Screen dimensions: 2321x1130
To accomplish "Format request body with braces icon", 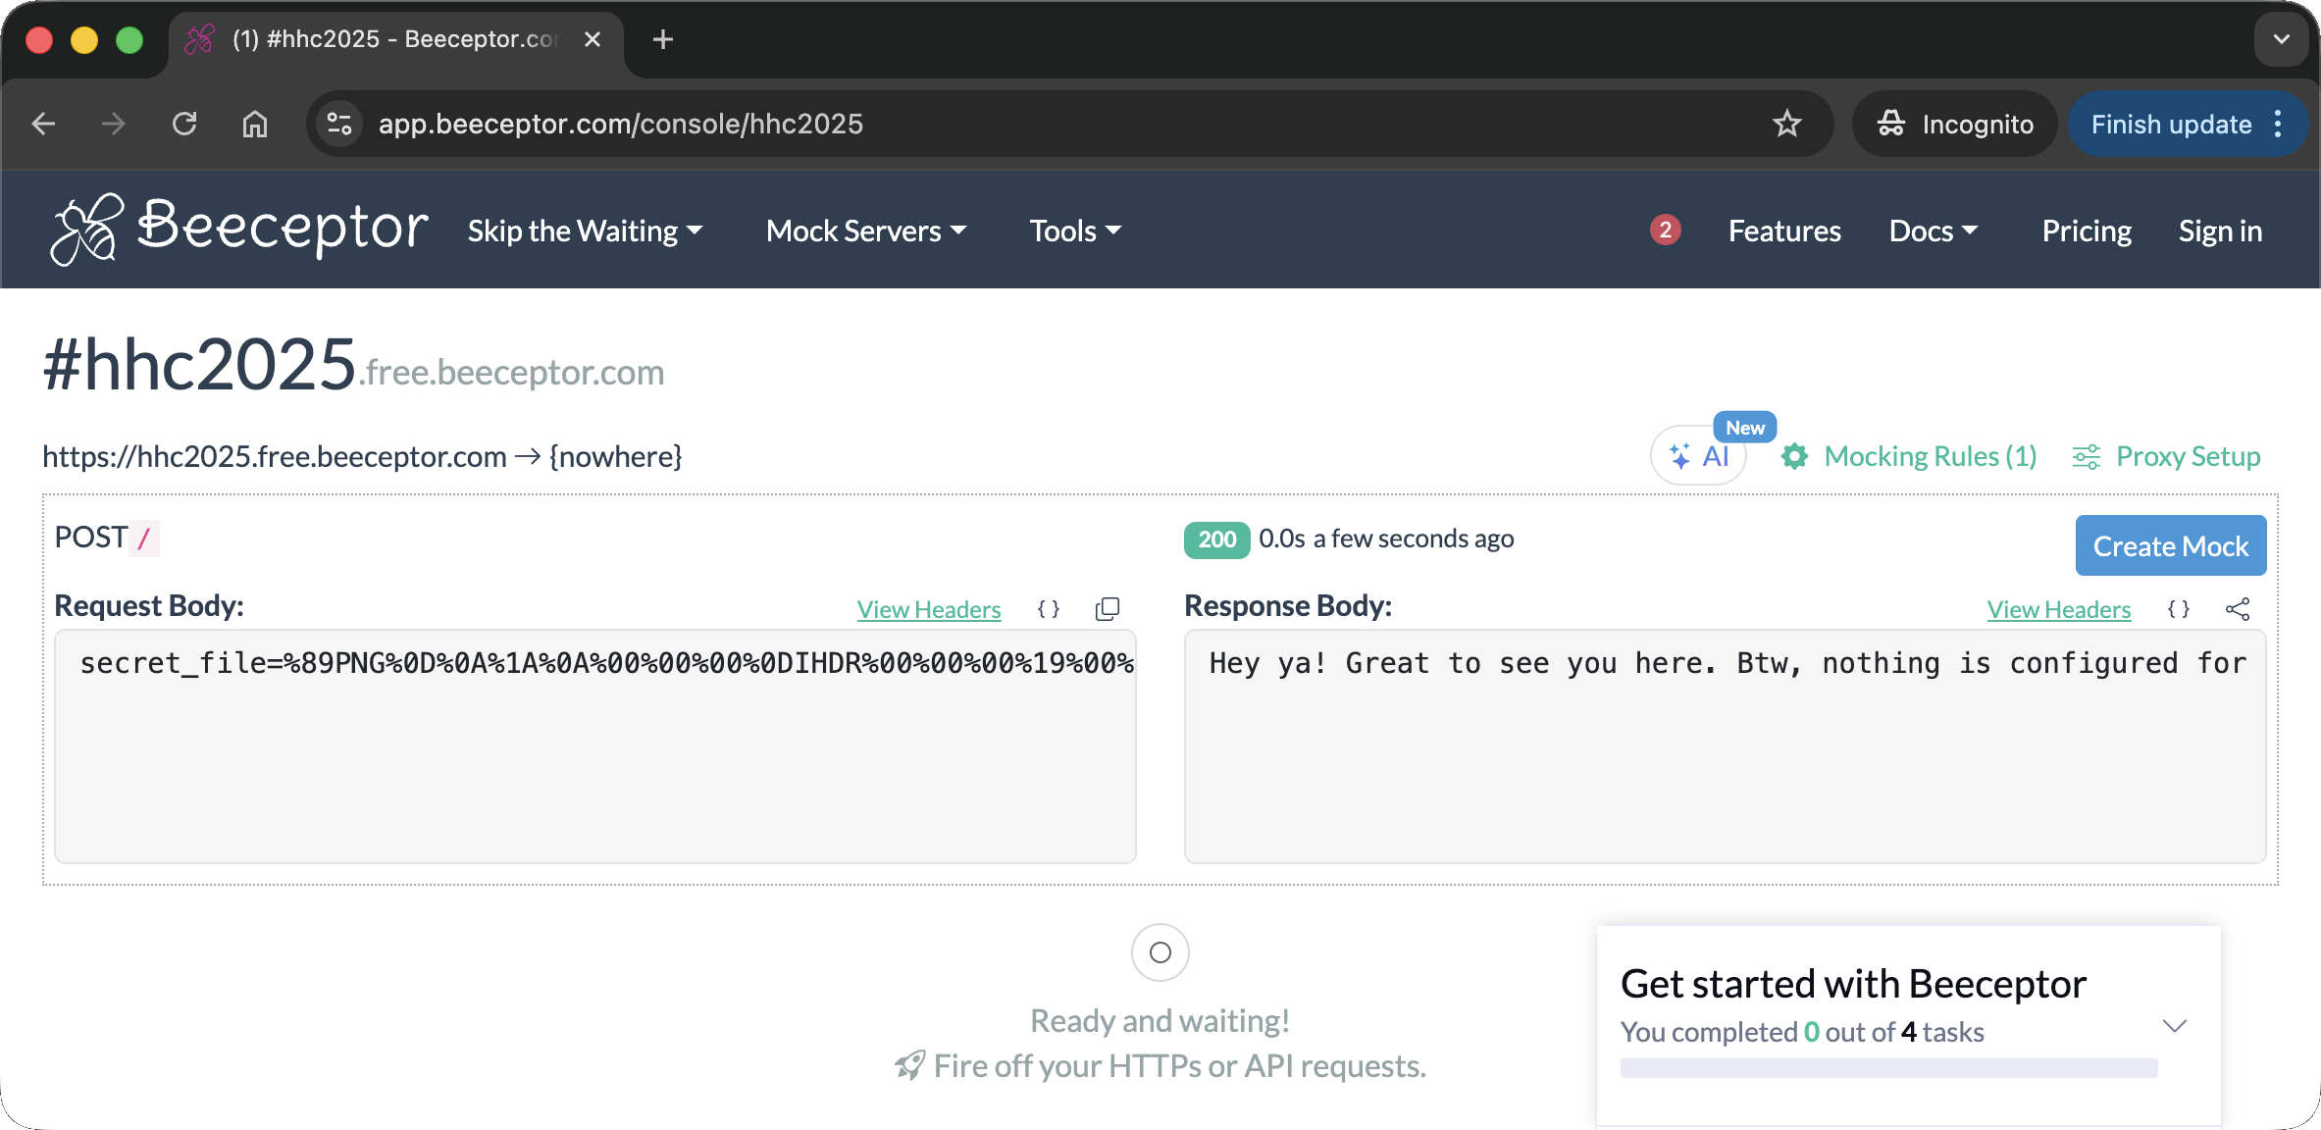I will [1049, 609].
